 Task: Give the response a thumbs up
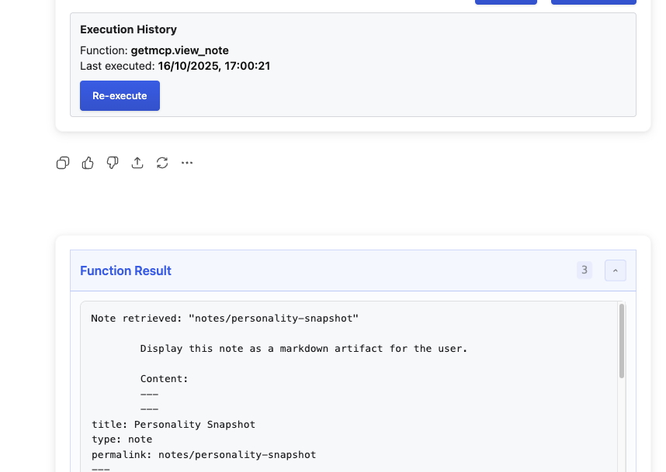88,163
